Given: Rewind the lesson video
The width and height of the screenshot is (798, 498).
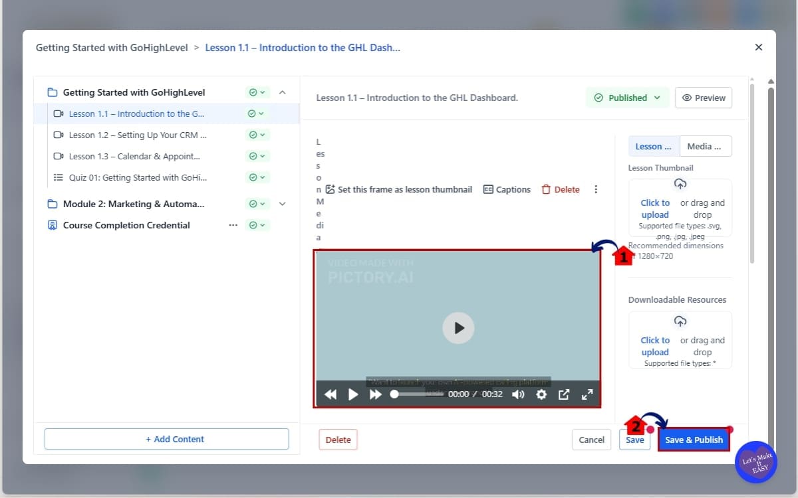Looking at the screenshot, I should [331, 394].
